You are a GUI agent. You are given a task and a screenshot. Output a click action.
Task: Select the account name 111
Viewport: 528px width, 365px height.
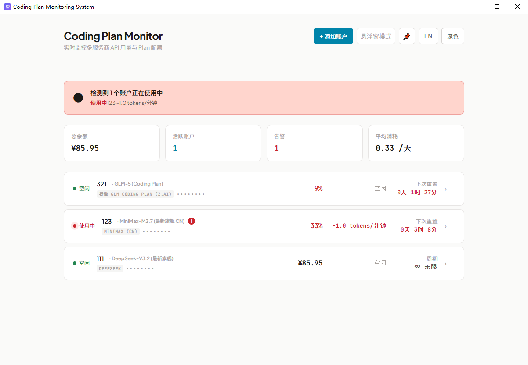coord(100,259)
